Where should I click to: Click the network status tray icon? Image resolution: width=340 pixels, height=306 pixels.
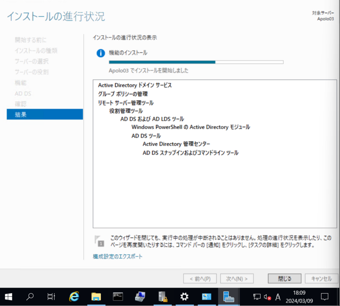pyautogui.click(x=257, y=297)
